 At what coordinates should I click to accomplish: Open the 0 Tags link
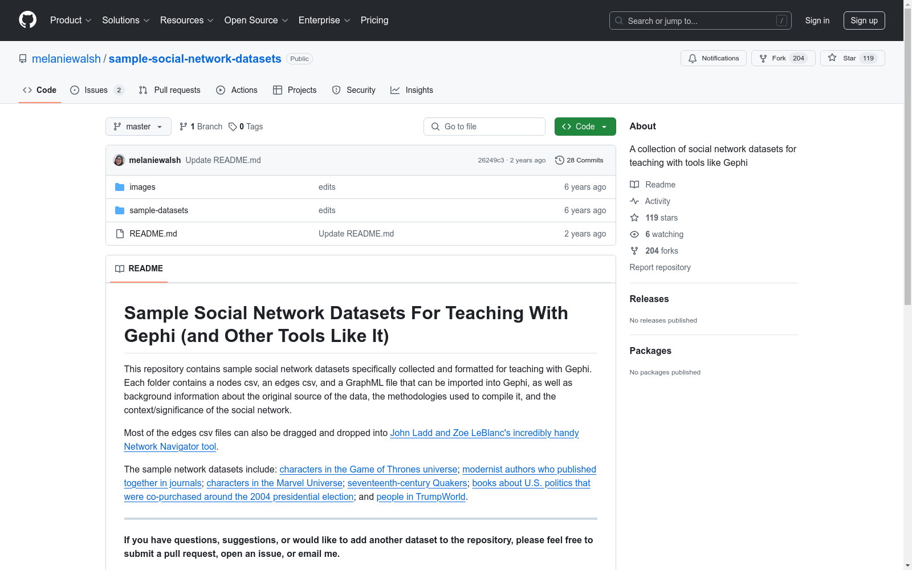pos(246,127)
